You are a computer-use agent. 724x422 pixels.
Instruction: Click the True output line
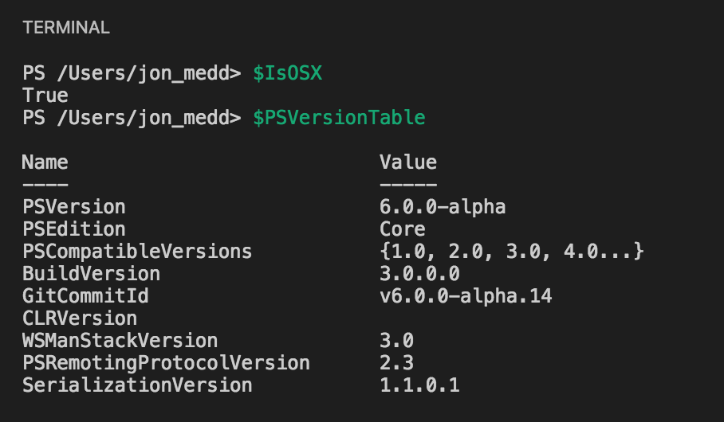[x=45, y=96]
